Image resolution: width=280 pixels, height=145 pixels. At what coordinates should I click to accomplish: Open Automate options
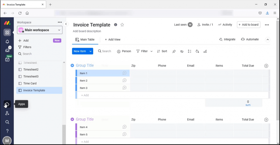point(250,40)
